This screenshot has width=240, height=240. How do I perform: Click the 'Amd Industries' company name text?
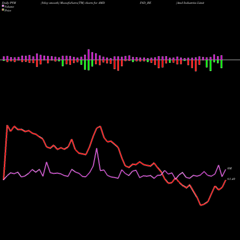(x=187, y=3)
